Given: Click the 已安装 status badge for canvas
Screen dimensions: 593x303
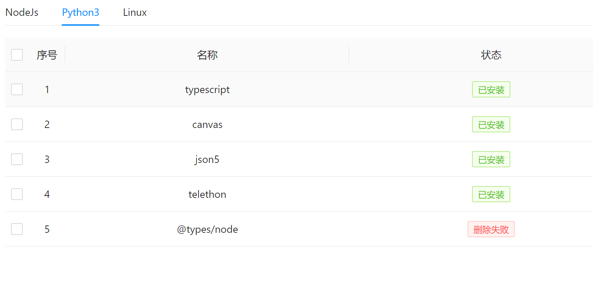Looking at the screenshot, I should [491, 124].
